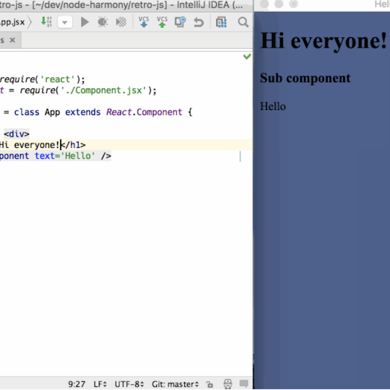Start Debug with the bug icon
The image size is (390, 390).
click(103, 22)
